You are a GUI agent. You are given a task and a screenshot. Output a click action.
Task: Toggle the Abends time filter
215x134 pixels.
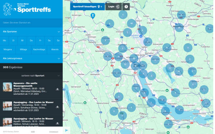[x=55, y=50]
